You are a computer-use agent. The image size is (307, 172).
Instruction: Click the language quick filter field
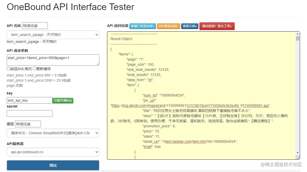[x=28, y=124]
